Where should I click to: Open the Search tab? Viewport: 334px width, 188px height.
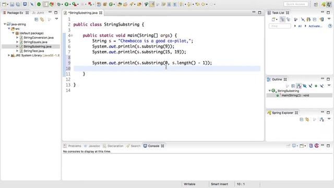(134, 146)
